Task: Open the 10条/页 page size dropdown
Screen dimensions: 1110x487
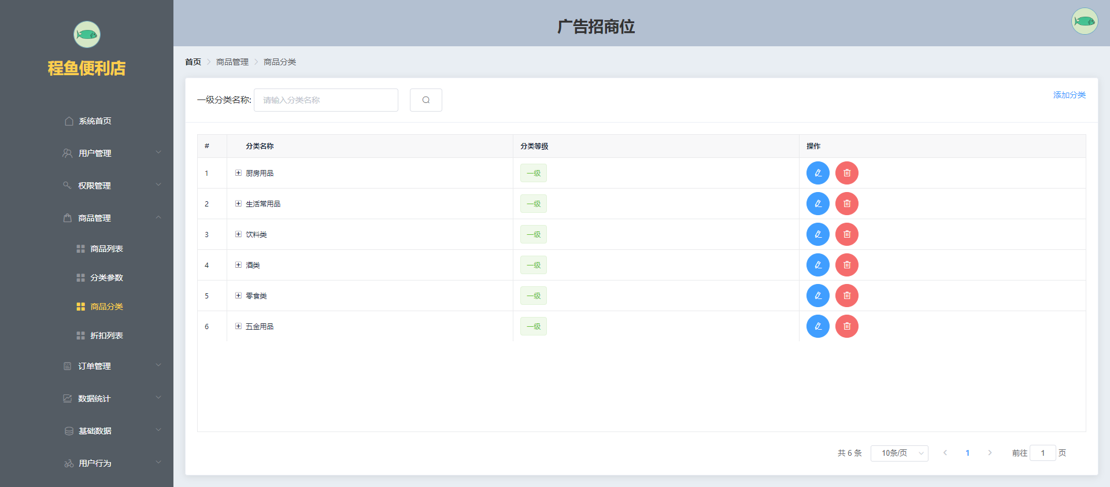Action: click(x=900, y=453)
